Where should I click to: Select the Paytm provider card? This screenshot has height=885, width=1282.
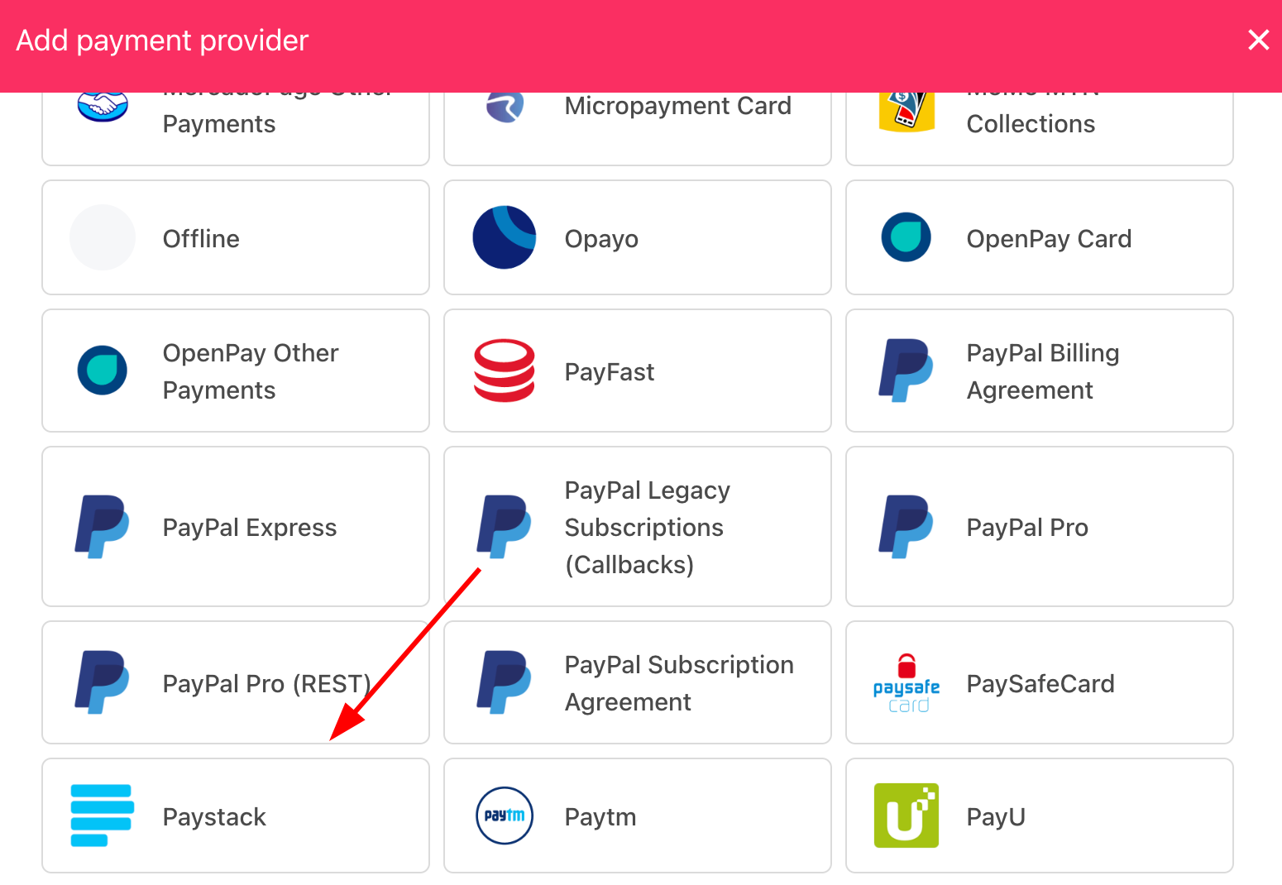click(638, 816)
